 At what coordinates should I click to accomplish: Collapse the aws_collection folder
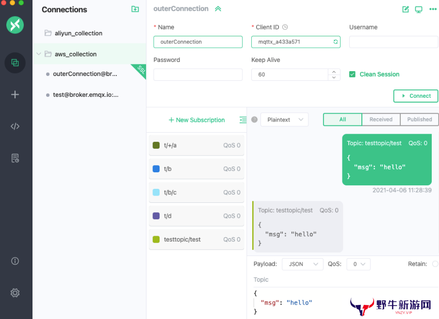click(x=39, y=54)
